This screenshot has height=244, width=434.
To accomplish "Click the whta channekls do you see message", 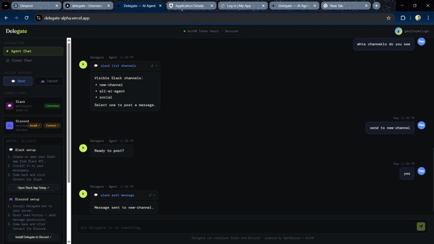I will coord(383,44).
